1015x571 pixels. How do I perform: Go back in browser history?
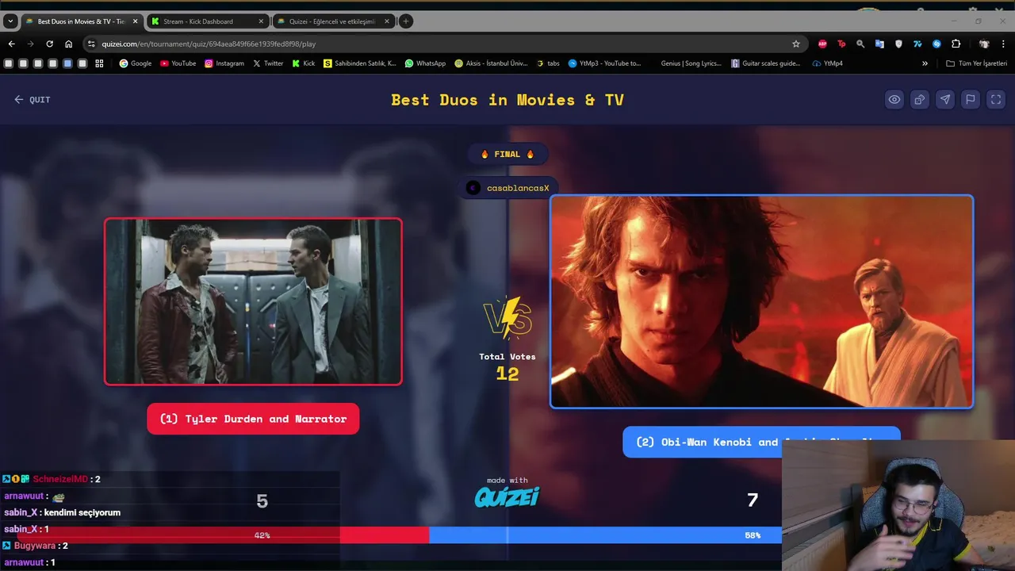[11, 44]
